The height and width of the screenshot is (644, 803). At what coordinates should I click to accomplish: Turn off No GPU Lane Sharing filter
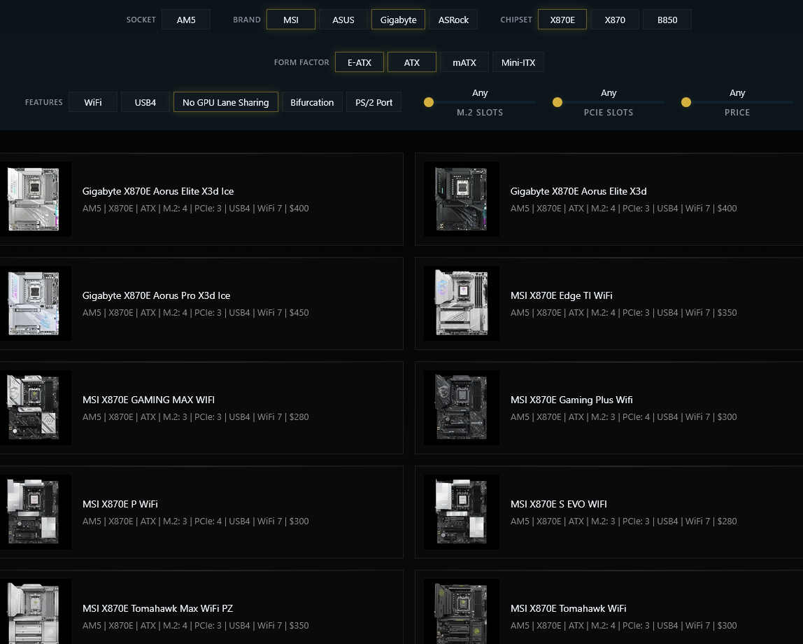pos(226,102)
